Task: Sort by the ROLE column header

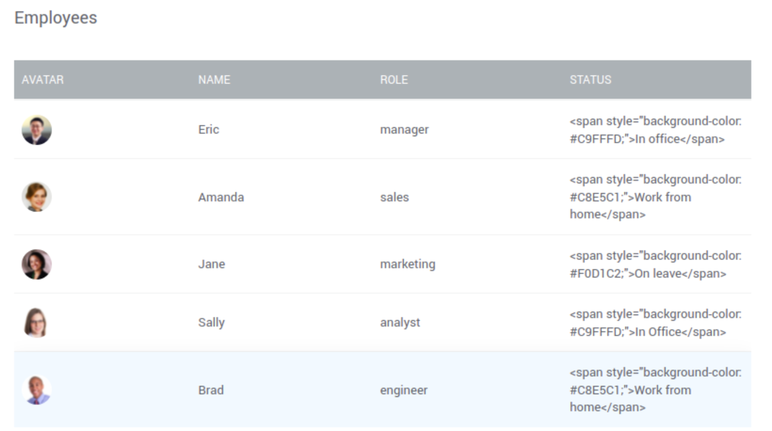Action: [394, 80]
